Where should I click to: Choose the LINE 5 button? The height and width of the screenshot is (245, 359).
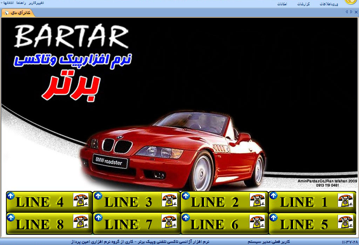312,224
